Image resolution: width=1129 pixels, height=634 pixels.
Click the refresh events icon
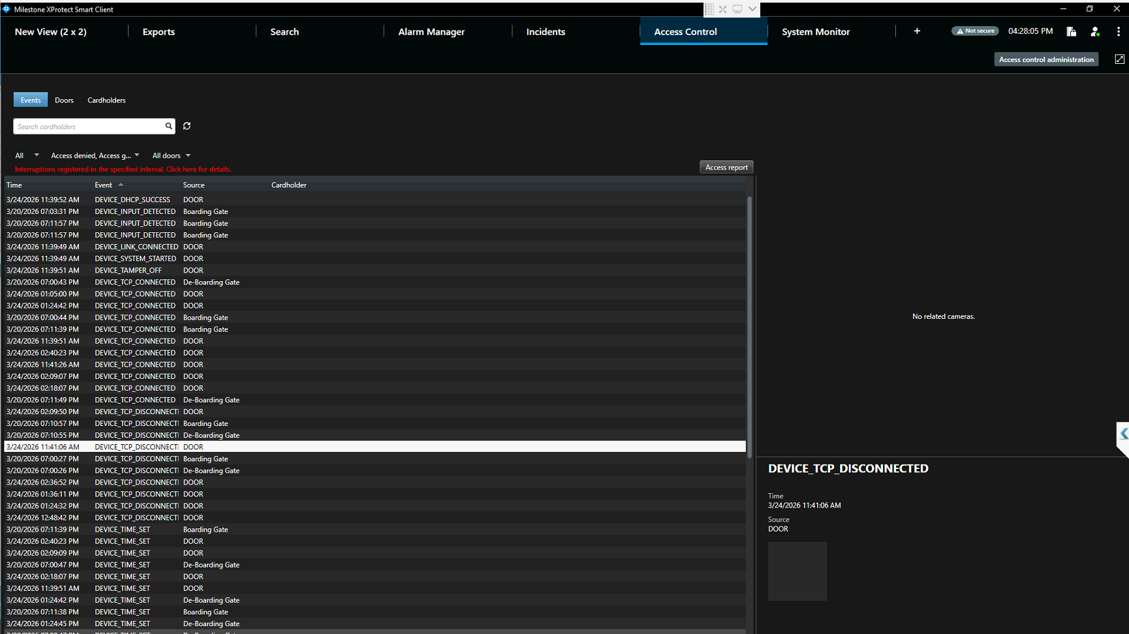tap(187, 126)
